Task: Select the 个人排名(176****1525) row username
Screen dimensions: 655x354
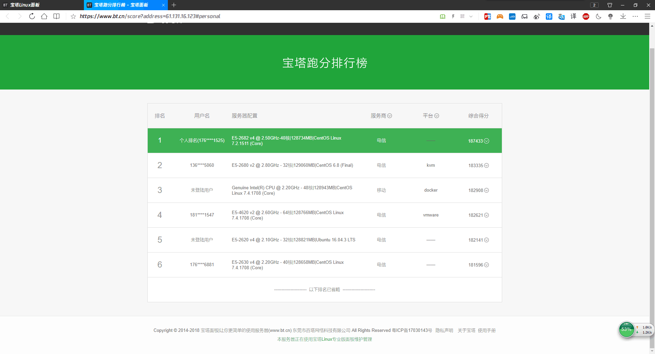Action: [202, 140]
